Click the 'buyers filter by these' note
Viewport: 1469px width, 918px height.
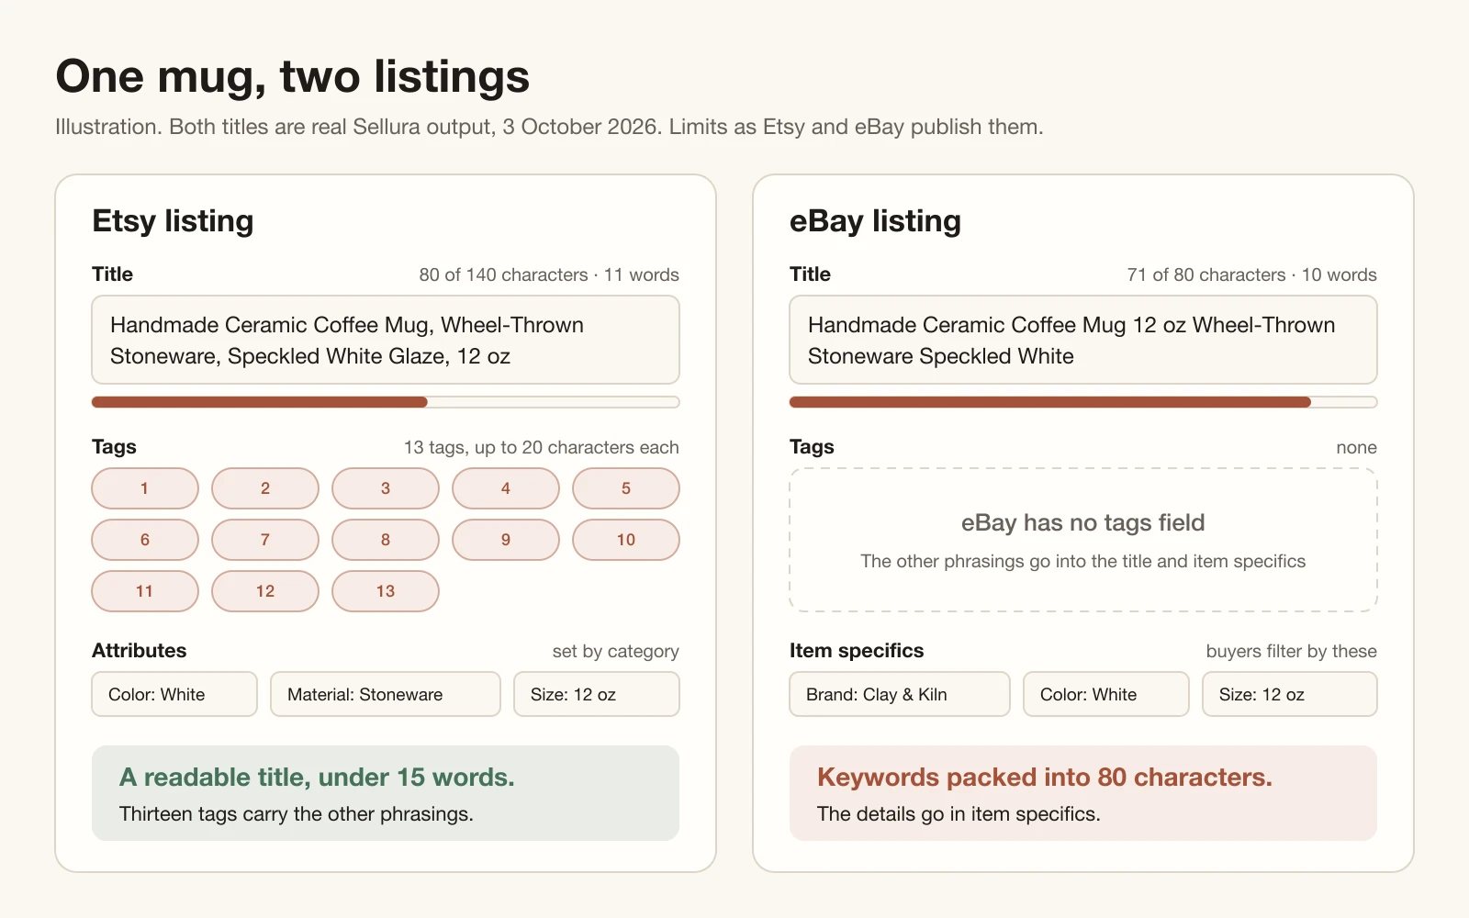coord(1292,651)
